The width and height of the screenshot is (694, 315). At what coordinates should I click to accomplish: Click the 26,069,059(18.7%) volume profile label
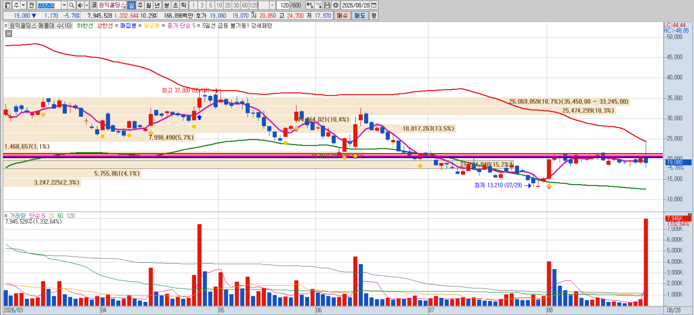pos(569,102)
